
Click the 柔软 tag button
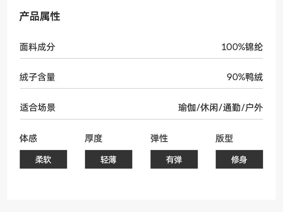pyautogui.click(x=43, y=159)
